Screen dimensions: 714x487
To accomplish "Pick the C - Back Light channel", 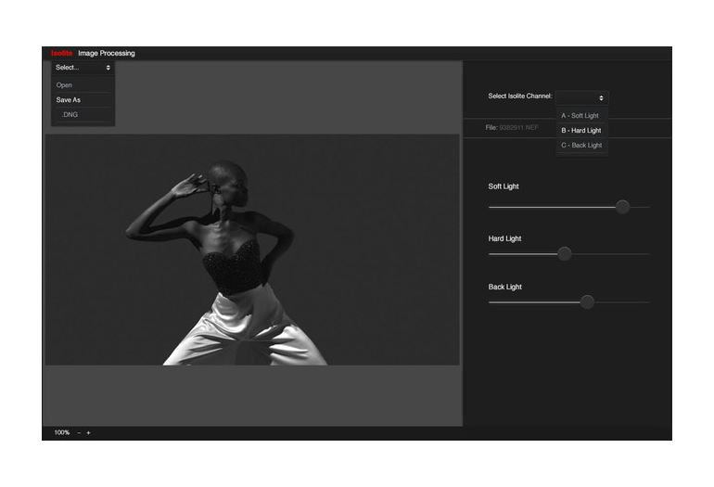I will (581, 146).
